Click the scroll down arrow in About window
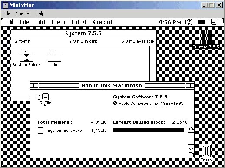Viewport: 225px width, 168px height. tap(191, 148)
